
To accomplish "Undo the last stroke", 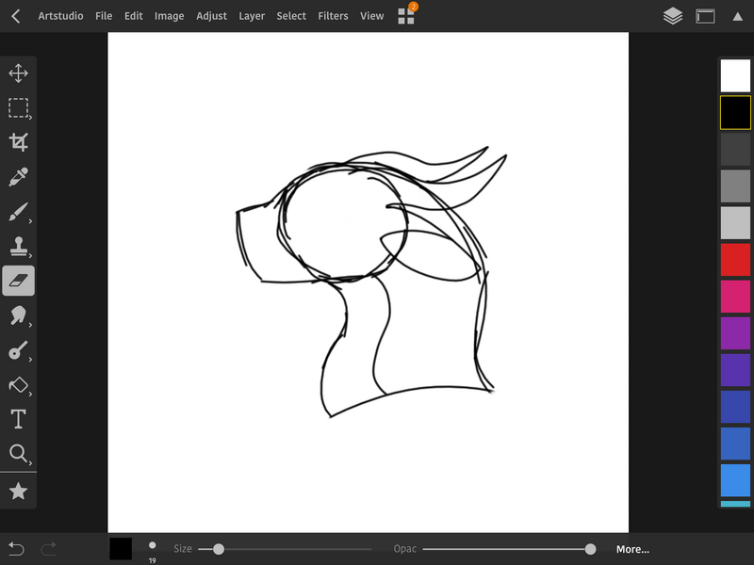I will click(16, 548).
